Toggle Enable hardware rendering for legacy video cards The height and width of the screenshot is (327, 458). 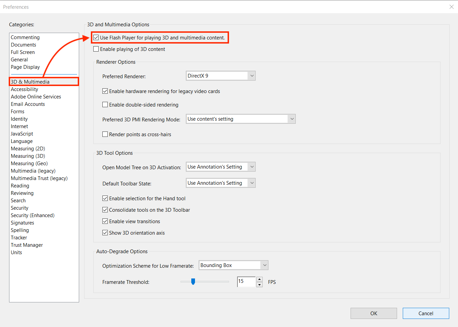(105, 91)
